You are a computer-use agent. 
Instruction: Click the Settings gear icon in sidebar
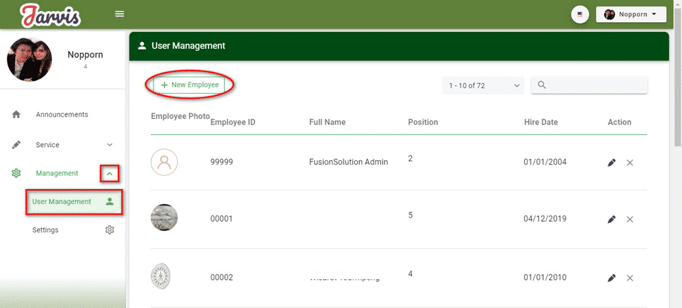tap(110, 230)
